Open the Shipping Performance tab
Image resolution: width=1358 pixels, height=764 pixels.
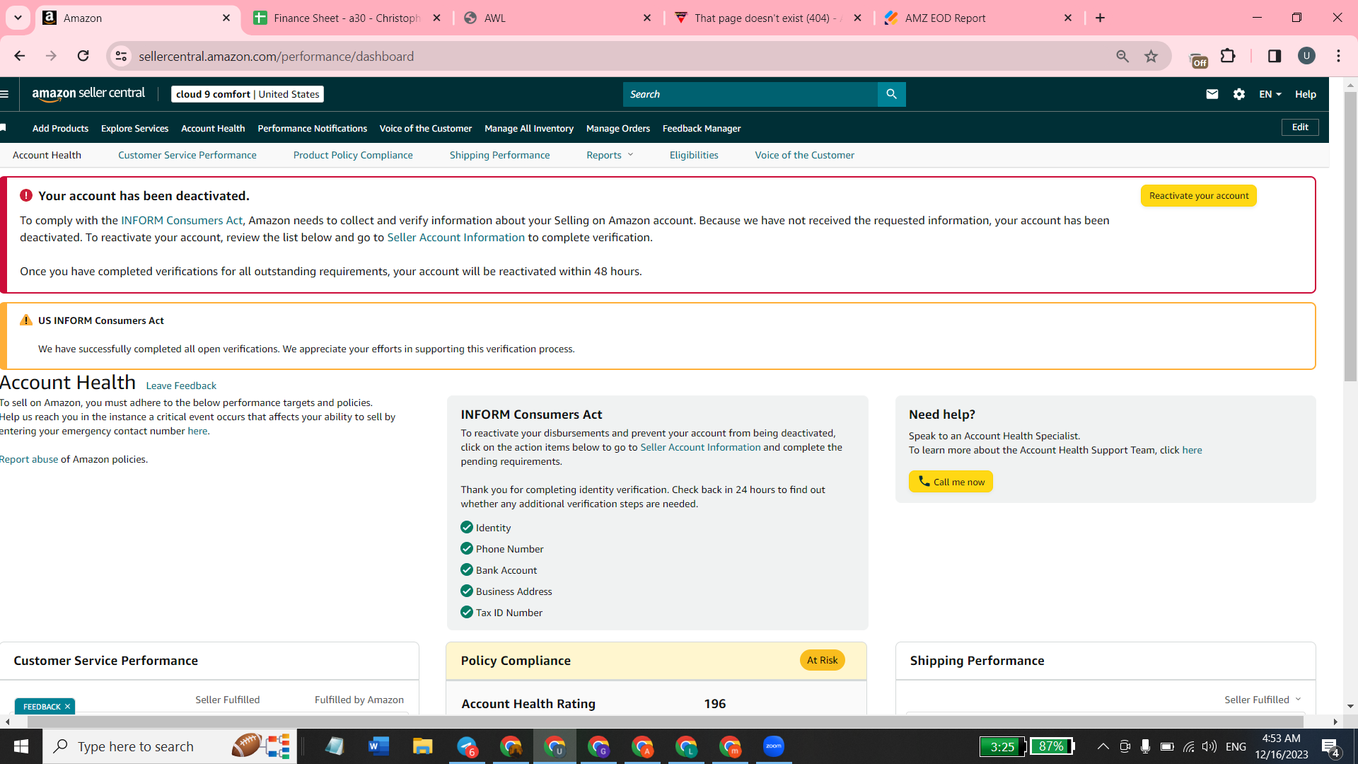click(499, 155)
